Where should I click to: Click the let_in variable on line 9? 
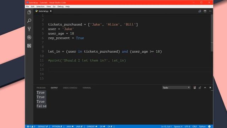click(x=54, y=52)
